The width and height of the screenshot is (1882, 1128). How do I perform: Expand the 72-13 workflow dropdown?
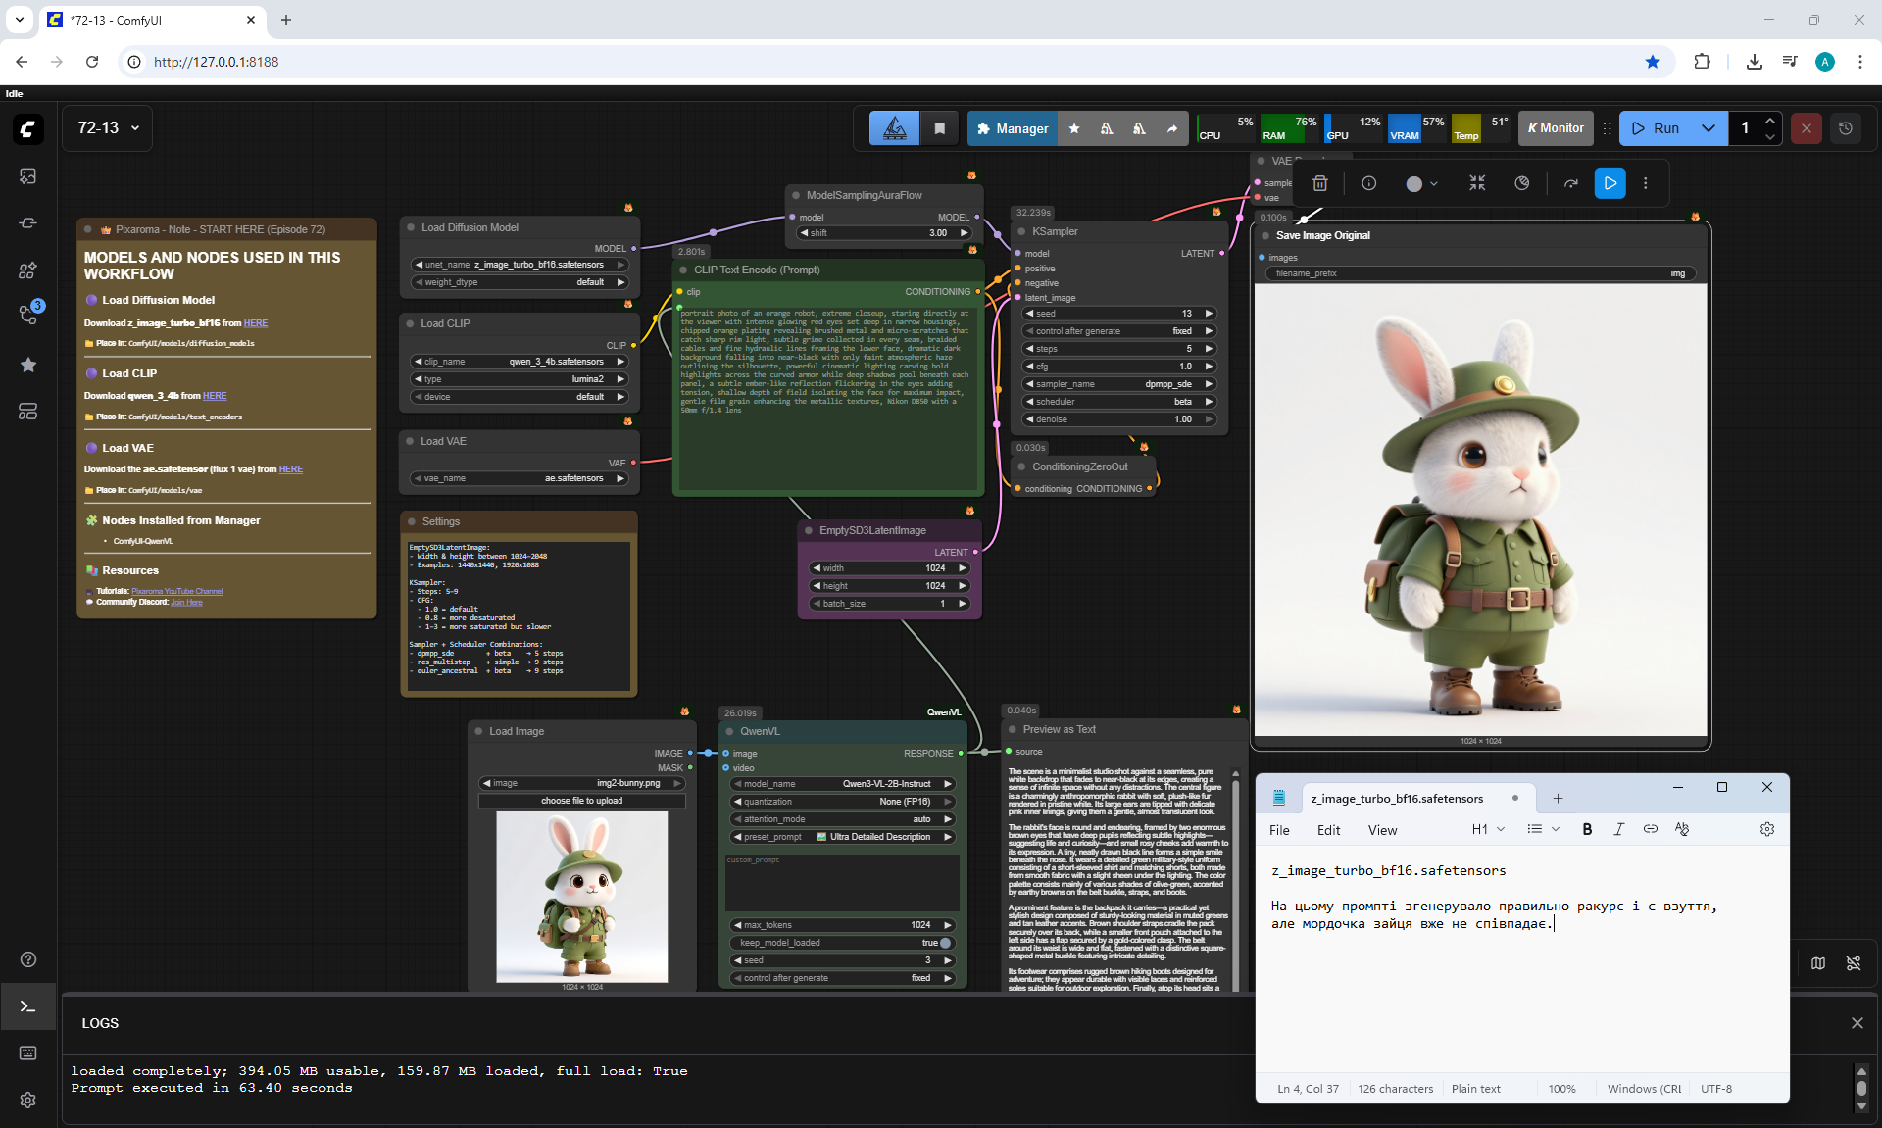pos(135,128)
